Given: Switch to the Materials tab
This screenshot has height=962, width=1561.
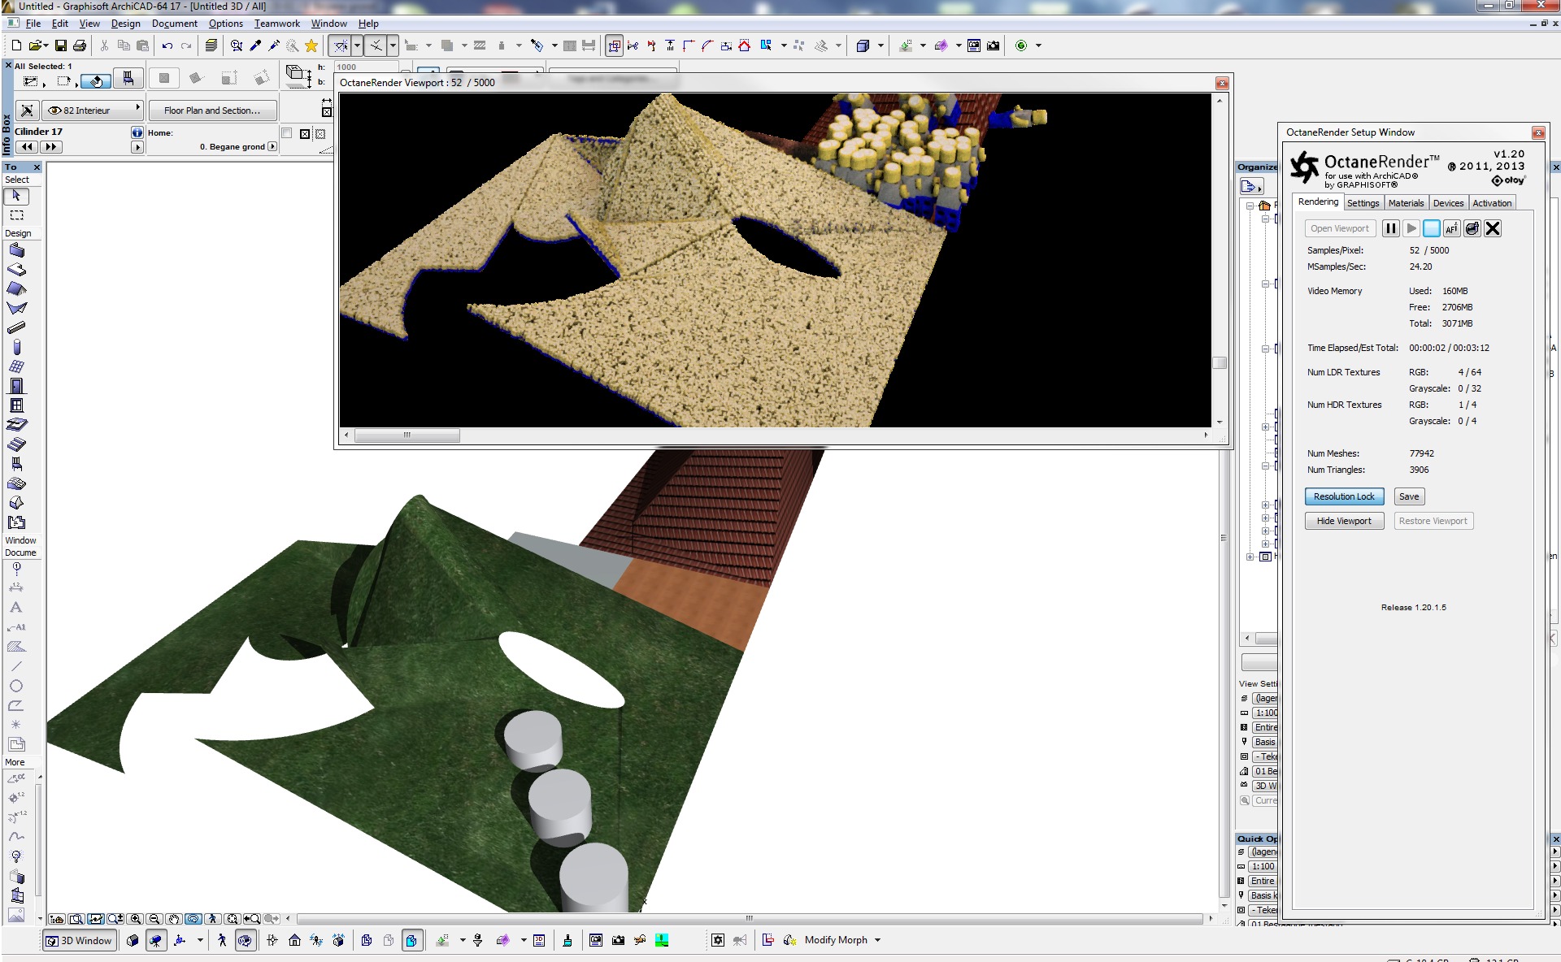Looking at the screenshot, I should click(x=1405, y=203).
